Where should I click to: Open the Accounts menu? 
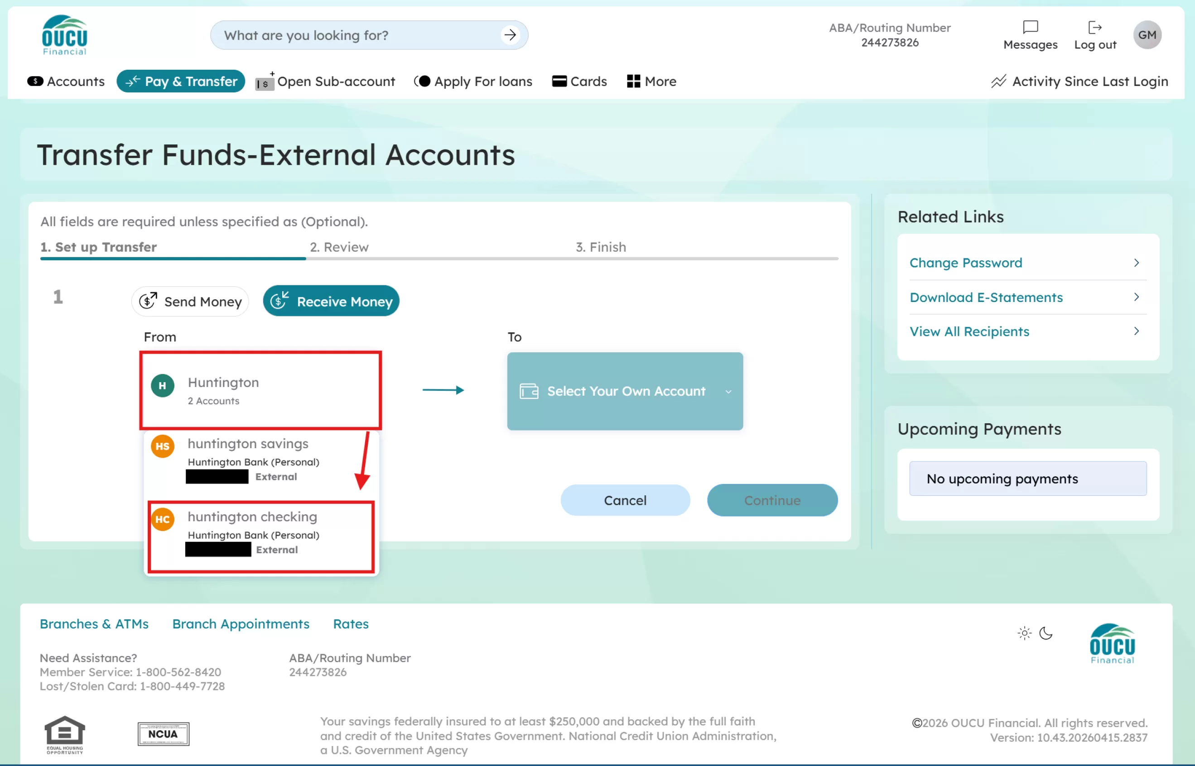(66, 81)
